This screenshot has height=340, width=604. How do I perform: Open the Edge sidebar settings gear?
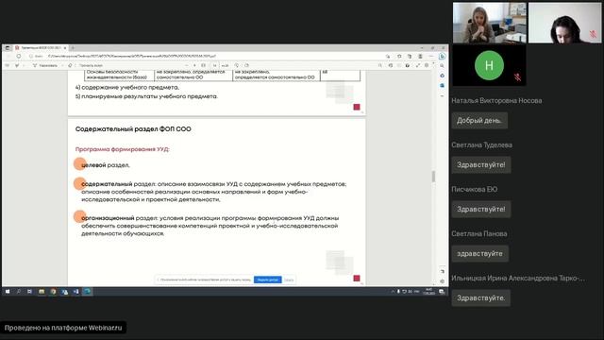[x=443, y=281]
